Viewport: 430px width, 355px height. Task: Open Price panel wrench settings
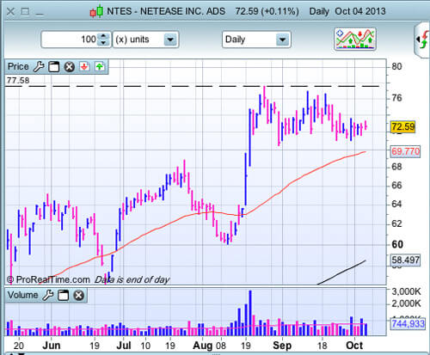[39, 67]
